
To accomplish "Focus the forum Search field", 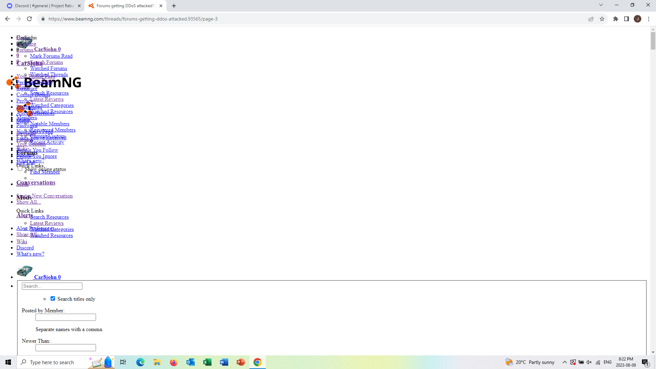I will [52, 286].
